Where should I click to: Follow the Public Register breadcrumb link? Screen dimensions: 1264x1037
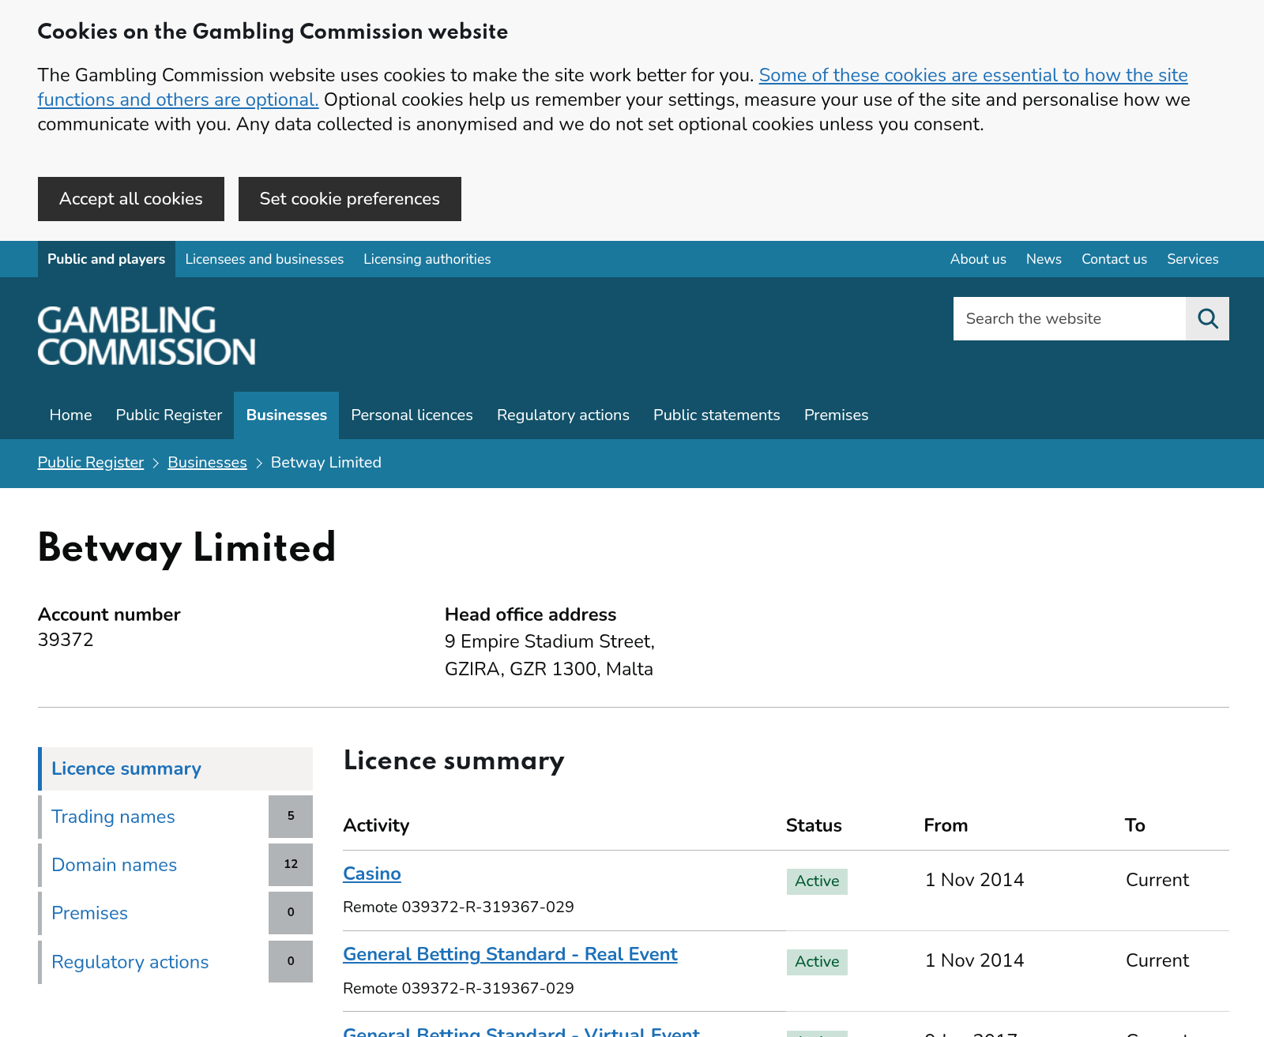click(x=91, y=463)
